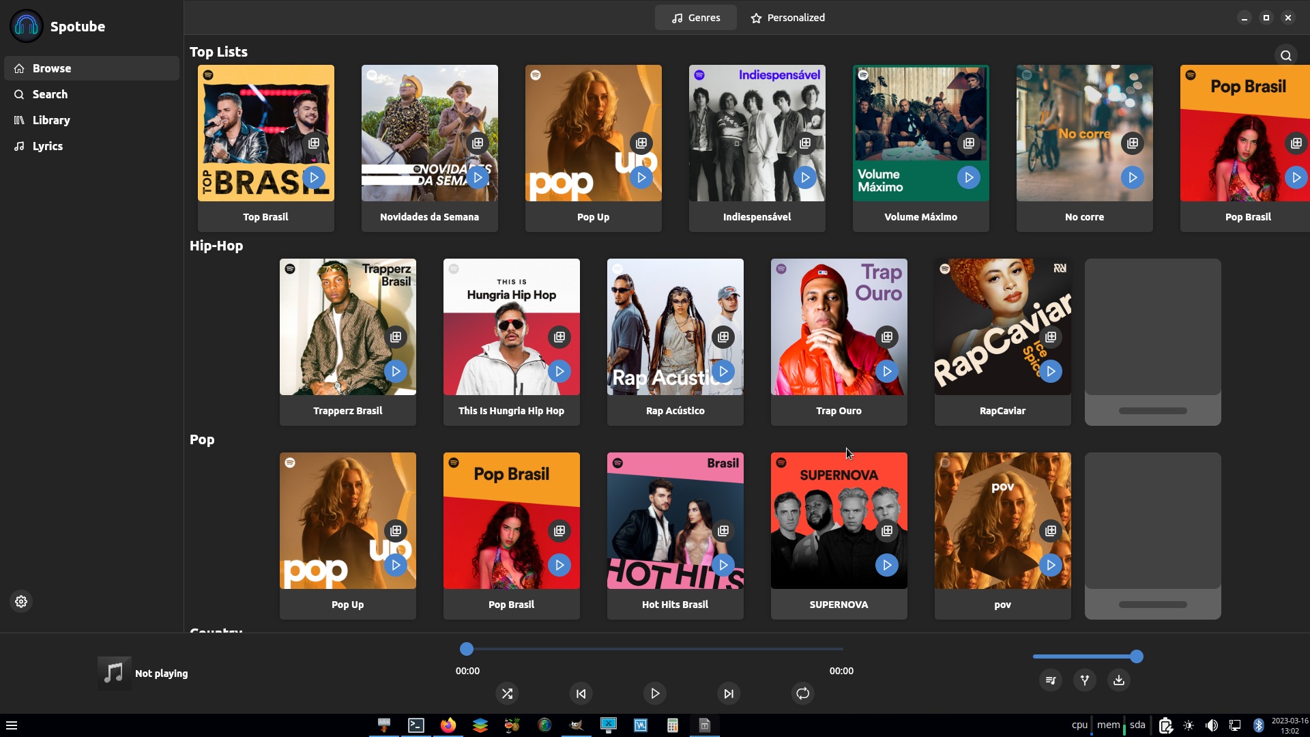Open Library in the sidebar

pyautogui.click(x=91, y=120)
